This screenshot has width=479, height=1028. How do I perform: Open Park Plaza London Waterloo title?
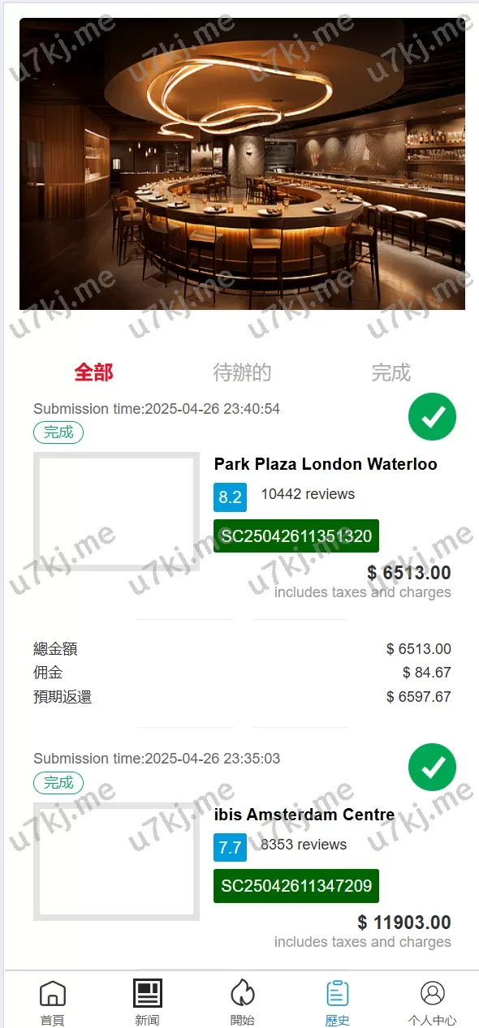[326, 464]
